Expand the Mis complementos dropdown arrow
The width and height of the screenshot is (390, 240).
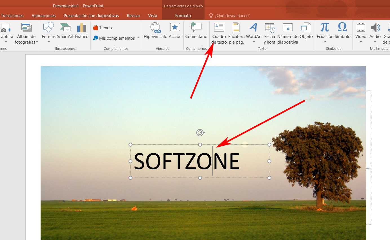pyautogui.click(x=138, y=38)
